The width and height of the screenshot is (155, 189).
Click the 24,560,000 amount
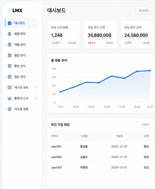tap(136, 35)
